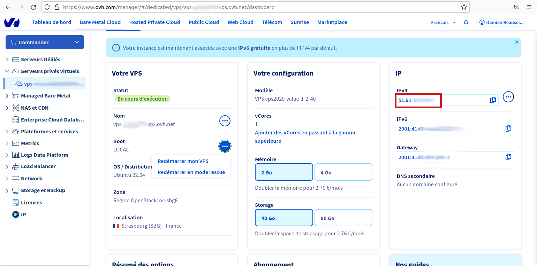Viewport: 537px width, 266px height.
Task: Reload the page in browser
Action: pyautogui.click(x=33, y=7)
